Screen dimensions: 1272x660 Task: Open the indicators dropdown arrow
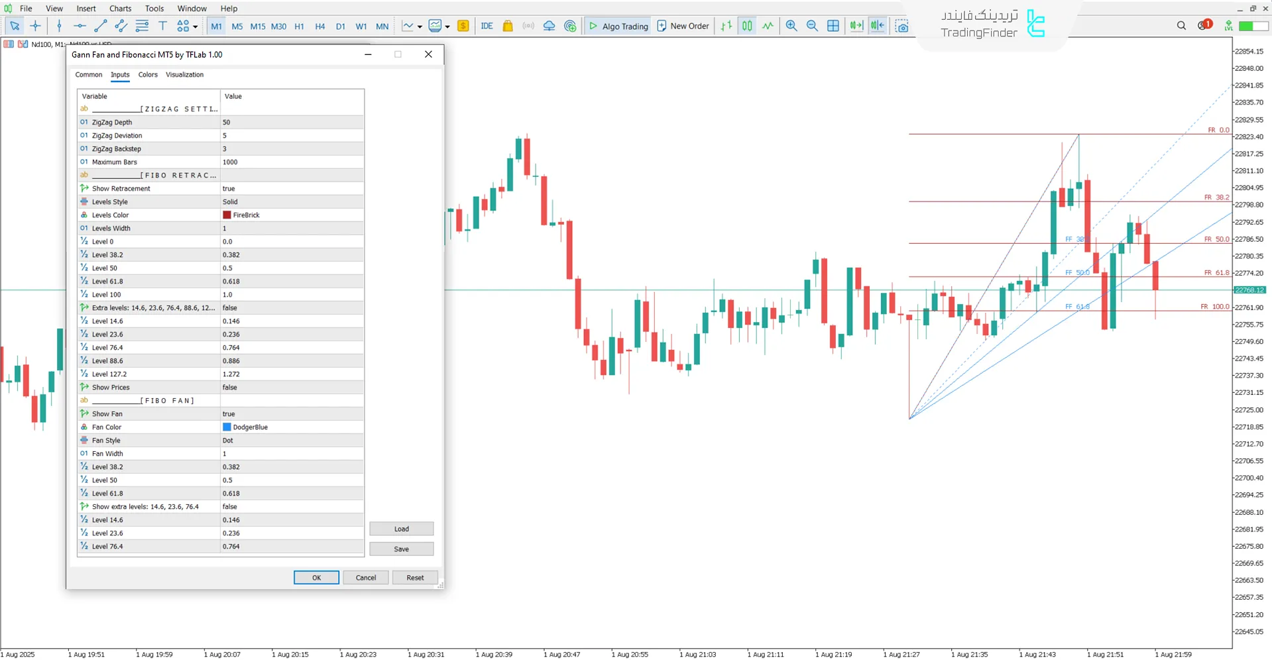(449, 26)
